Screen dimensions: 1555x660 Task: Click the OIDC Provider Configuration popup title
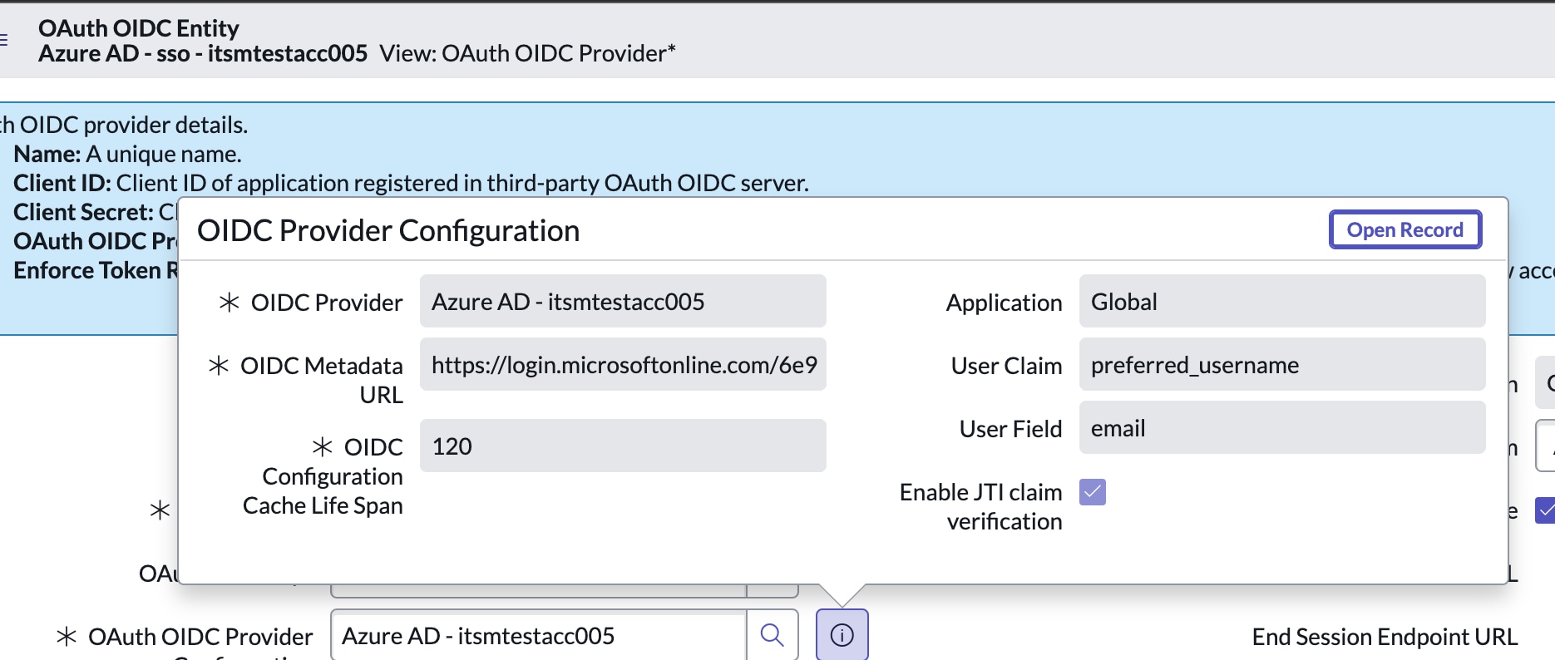coord(388,230)
